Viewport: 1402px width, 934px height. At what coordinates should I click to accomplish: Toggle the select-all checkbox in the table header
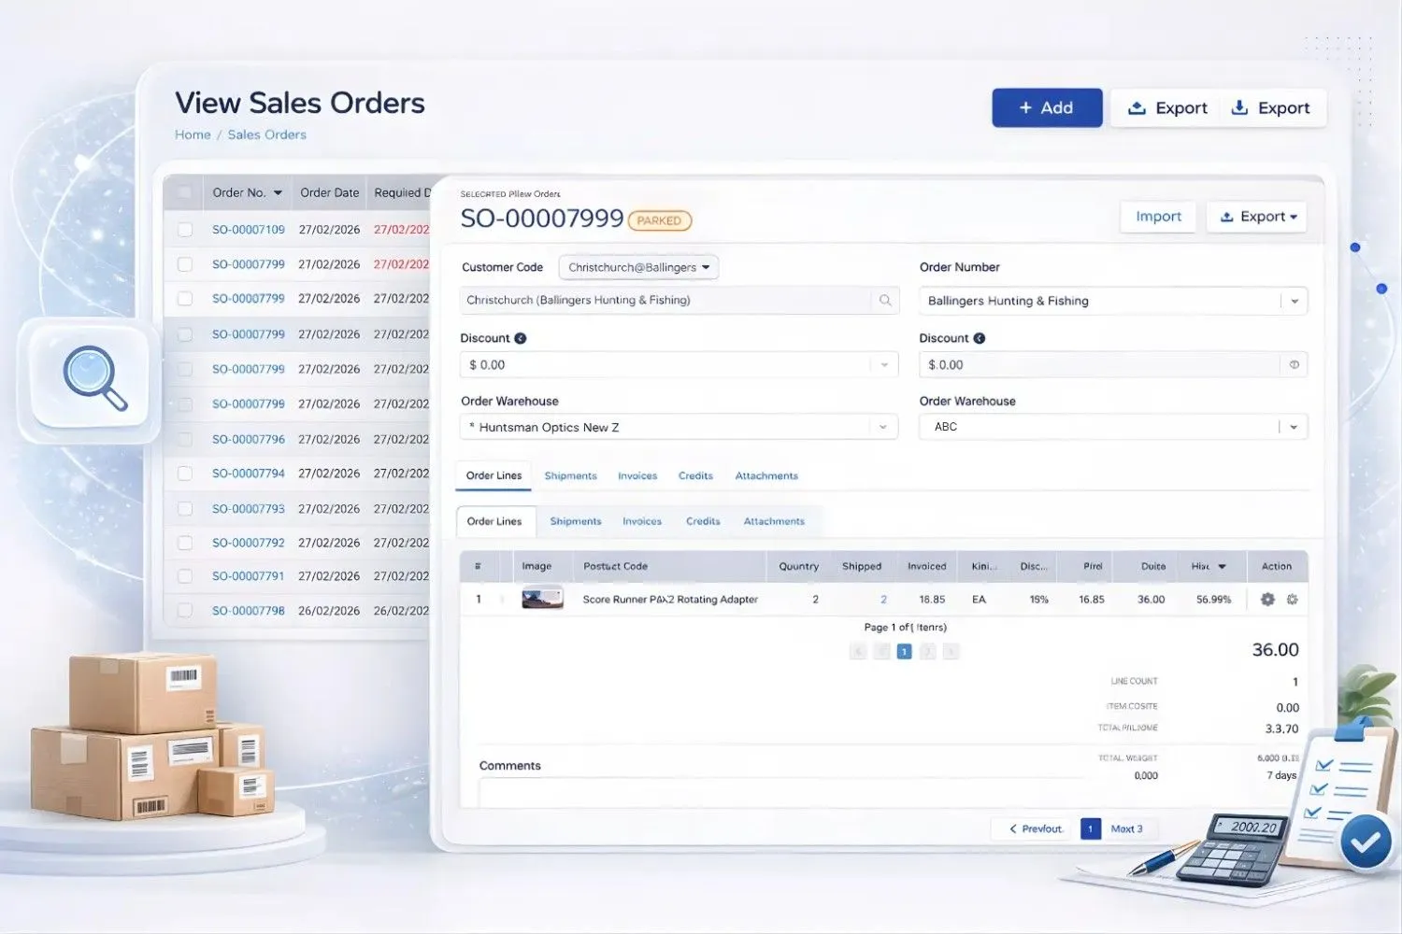(182, 191)
